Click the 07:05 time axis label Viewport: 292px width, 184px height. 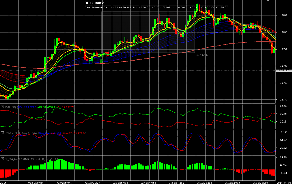(64, 183)
